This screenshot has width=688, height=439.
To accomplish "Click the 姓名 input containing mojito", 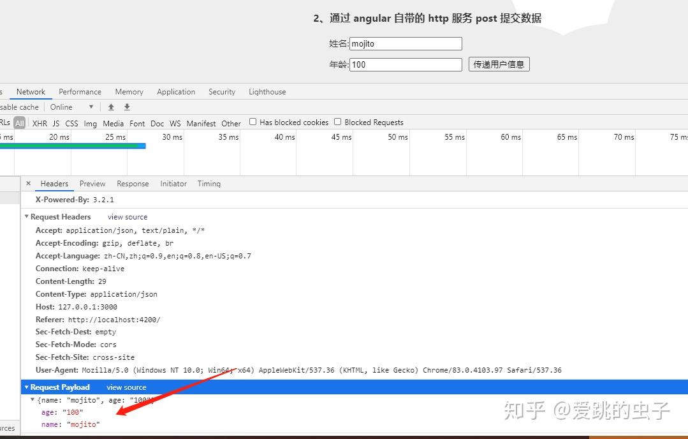I will click(x=406, y=43).
